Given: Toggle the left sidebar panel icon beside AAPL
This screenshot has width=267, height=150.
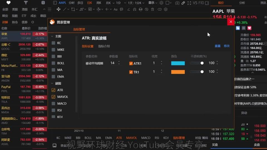Looking at the screenshot, I should click(x=55, y=3).
